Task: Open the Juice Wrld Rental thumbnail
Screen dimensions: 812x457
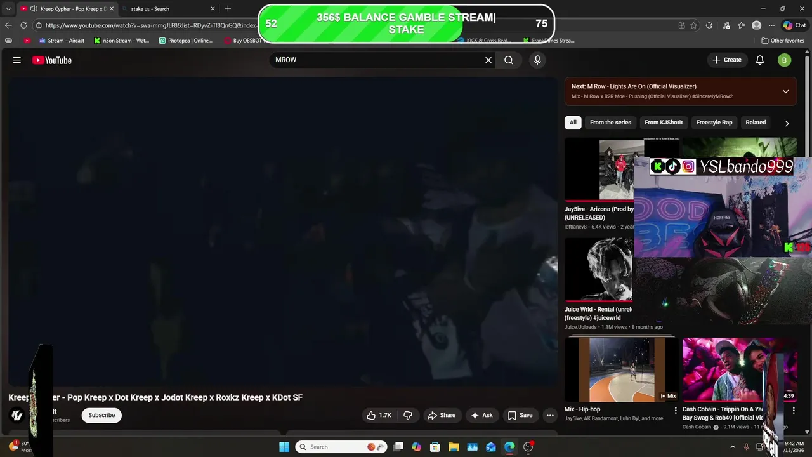Action: point(599,270)
